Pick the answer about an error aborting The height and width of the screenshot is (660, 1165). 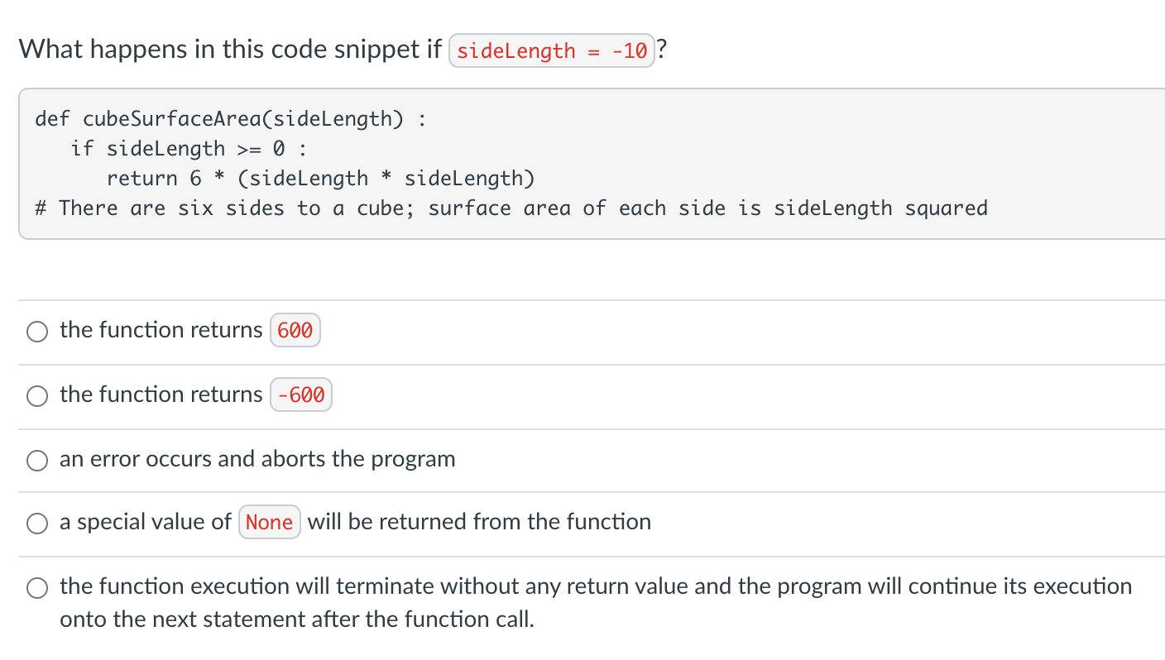[37, 460]
